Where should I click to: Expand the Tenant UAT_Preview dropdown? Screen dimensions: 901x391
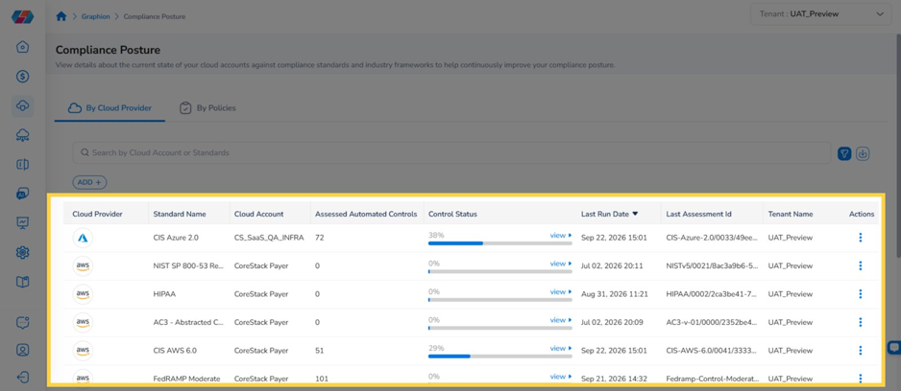(821, 14)
